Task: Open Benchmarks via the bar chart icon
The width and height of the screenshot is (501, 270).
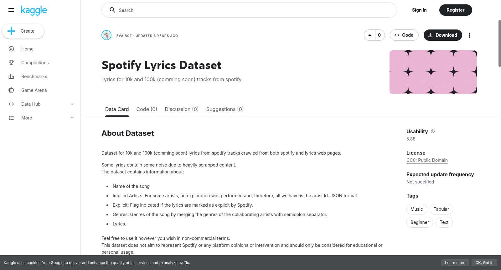Action: [x=11, y=77]
